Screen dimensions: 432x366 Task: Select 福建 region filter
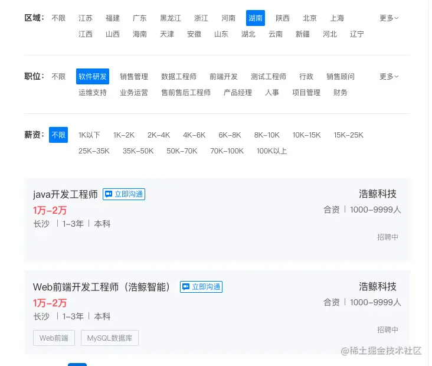point(113,18)
